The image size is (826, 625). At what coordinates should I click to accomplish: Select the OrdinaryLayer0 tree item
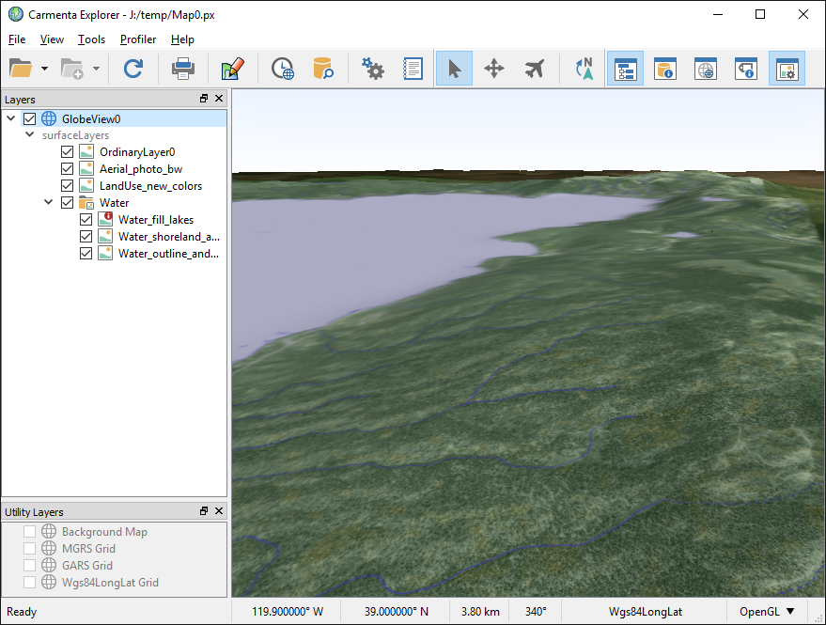pos(137,152)
